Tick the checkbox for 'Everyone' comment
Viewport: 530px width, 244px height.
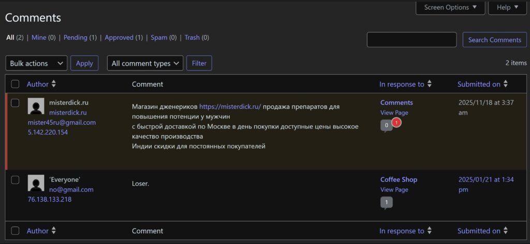coord(15,180)
